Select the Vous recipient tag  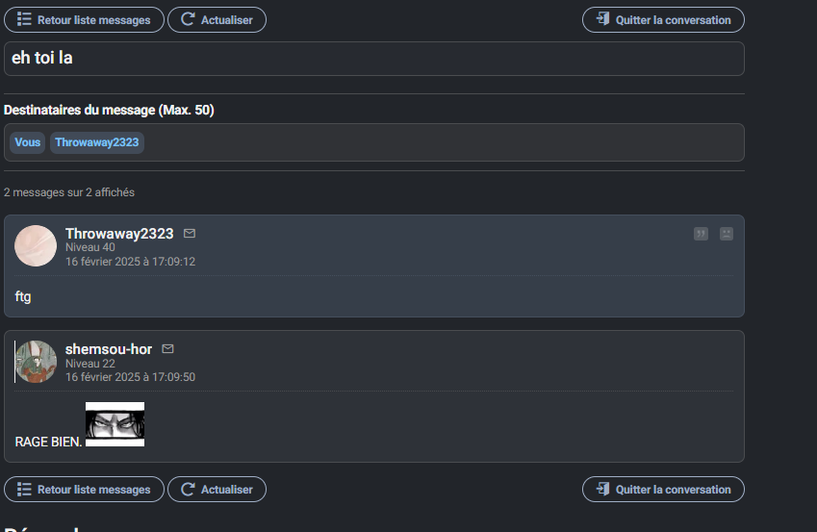point(28,142)
